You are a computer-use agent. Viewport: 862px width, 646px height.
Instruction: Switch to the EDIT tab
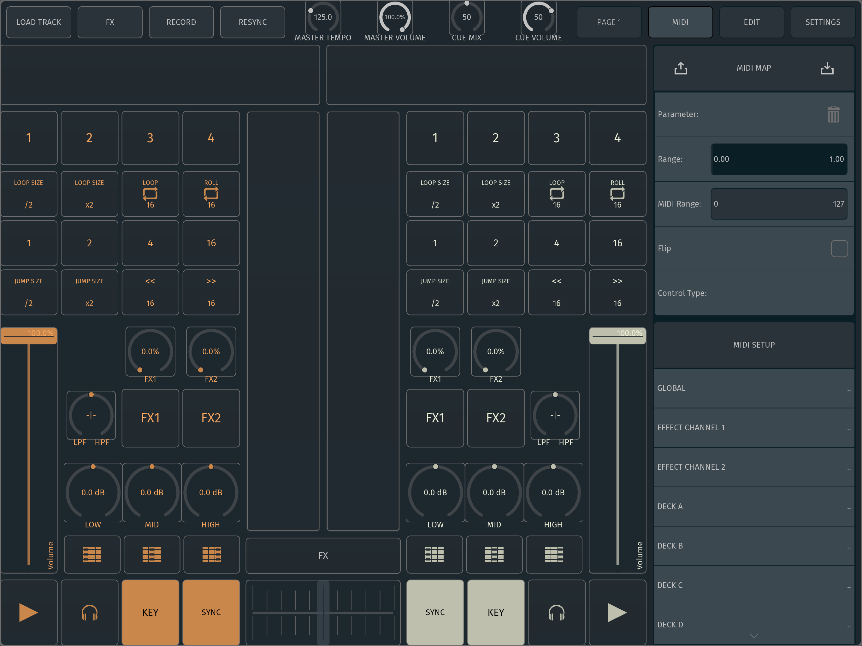(x=751, y=22)
